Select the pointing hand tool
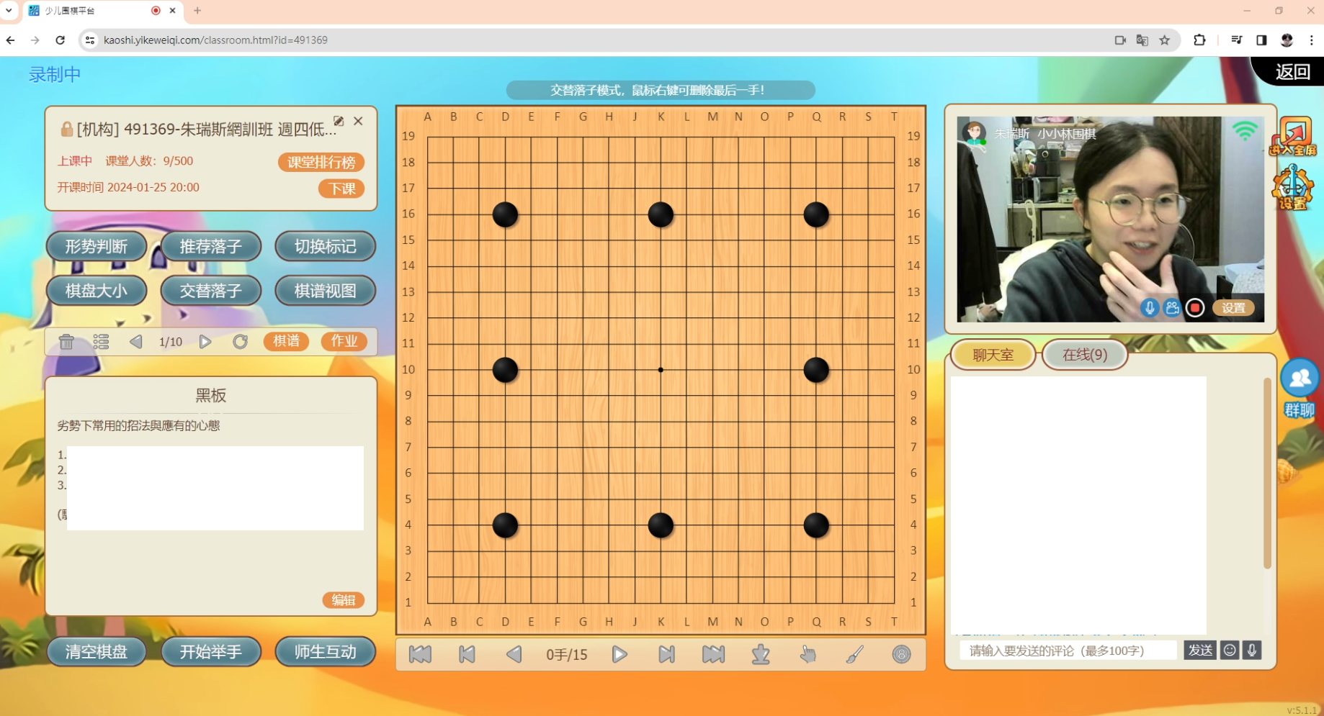This screenshot has height=716, width=1324. pyautogui.click(x=808, y=654)
